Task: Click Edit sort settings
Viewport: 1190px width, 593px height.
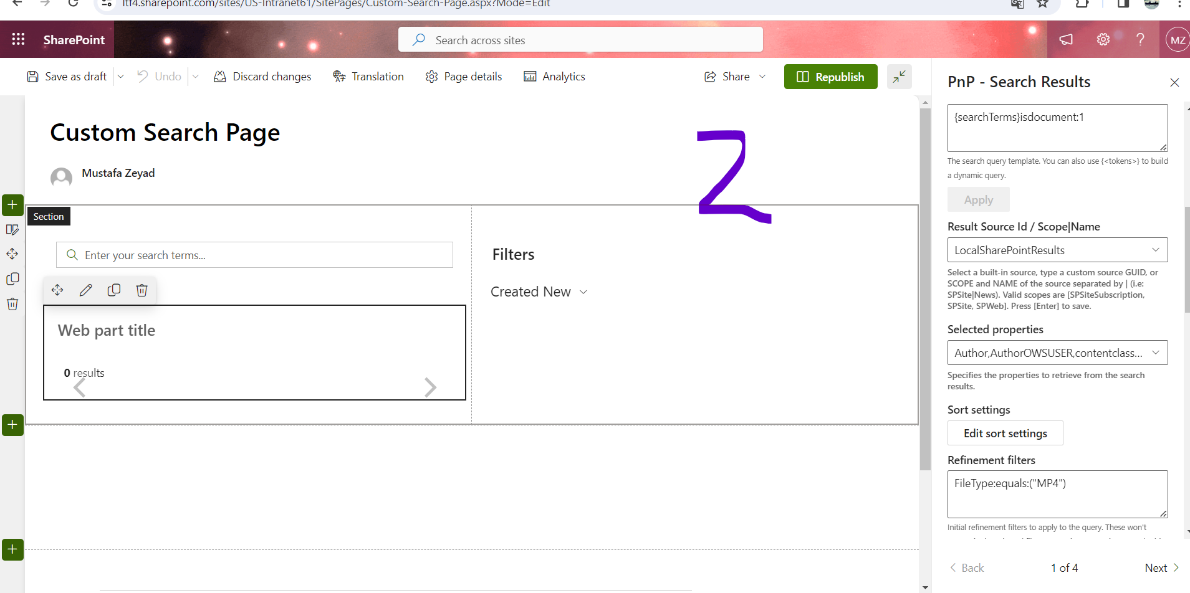Action: click(x=1004, y=433)
